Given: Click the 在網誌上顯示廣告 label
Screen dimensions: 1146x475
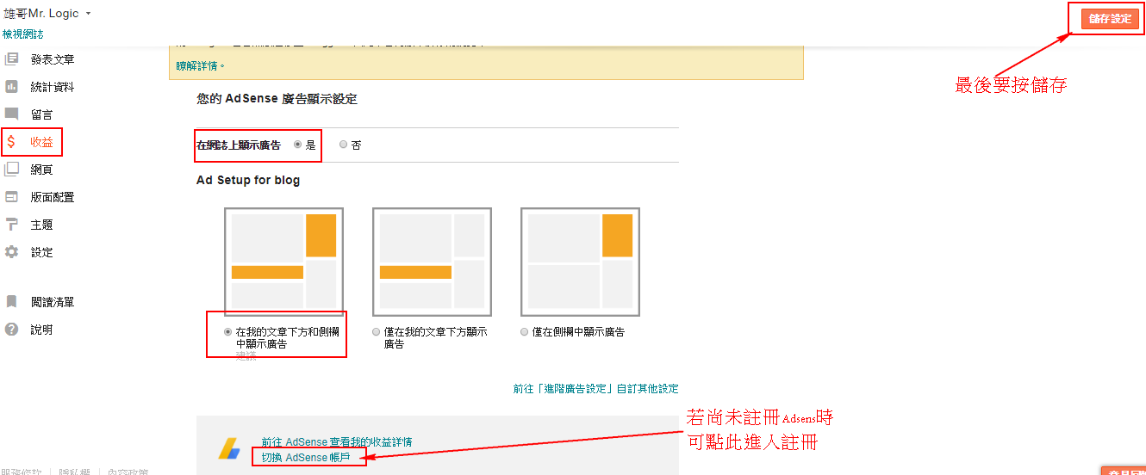Looking at the screenshot, I should [239, 145].
